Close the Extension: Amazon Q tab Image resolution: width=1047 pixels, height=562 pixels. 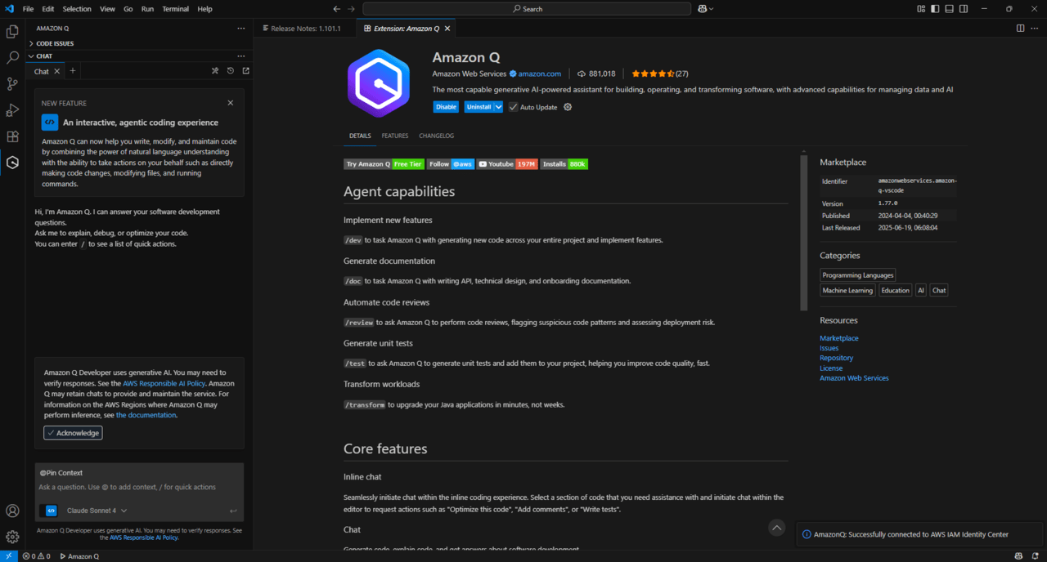(447, 28)
